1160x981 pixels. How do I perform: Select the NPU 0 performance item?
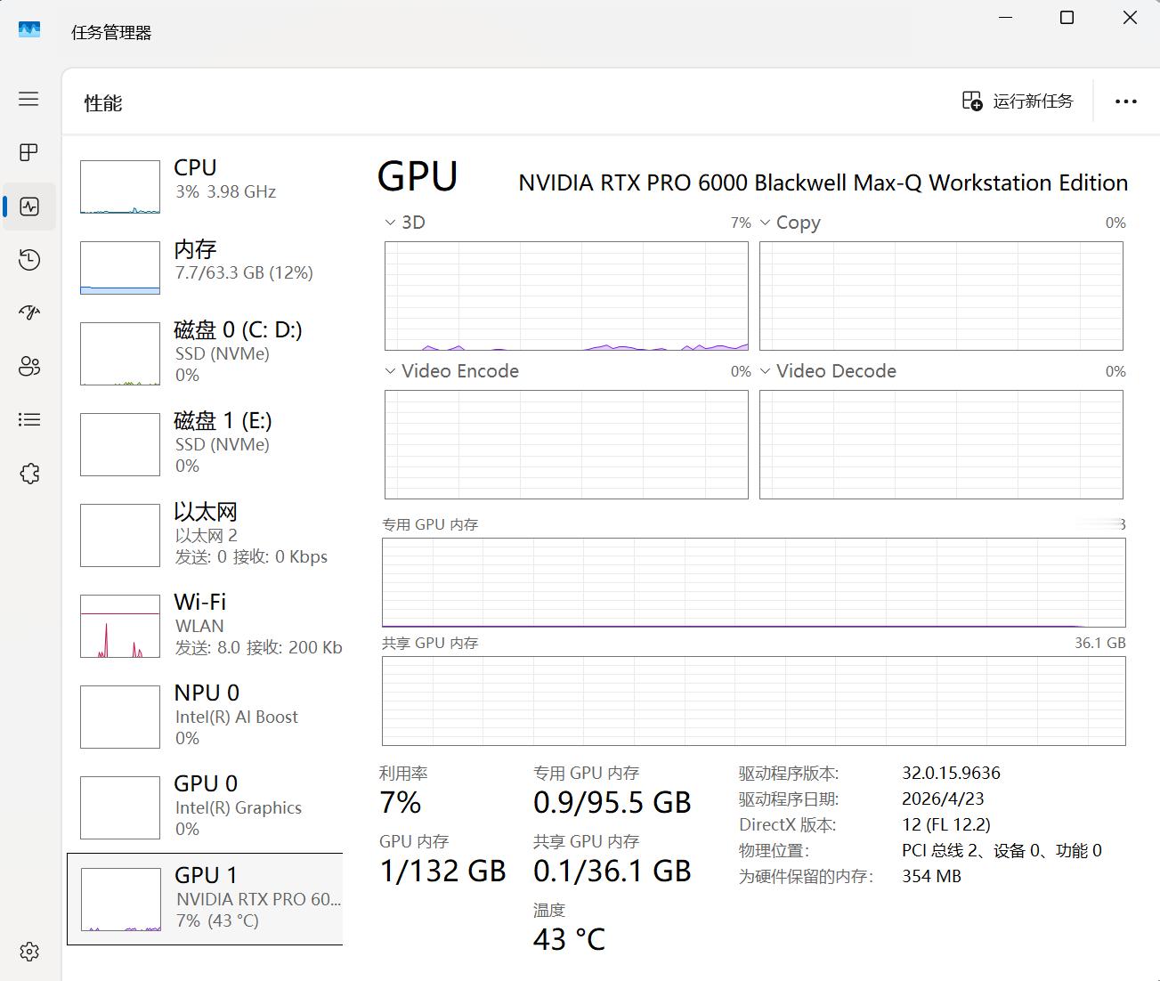tap(205, 716)
